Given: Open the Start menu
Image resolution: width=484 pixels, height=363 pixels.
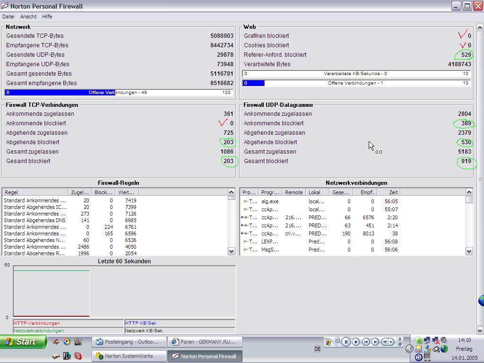Looking at the screenshot, I should click(x=23, y=342).
